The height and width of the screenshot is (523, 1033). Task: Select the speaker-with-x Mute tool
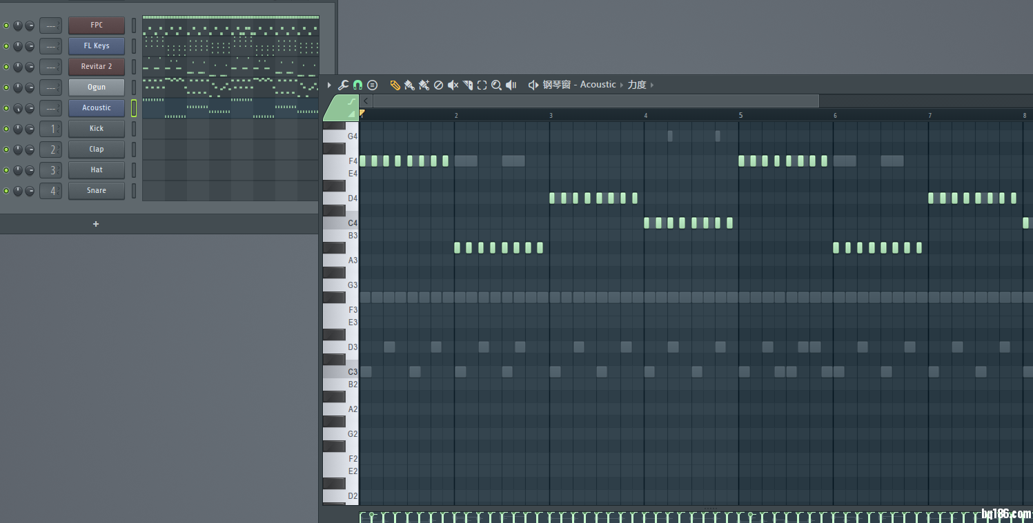pyautogui.click(x=453, y=85)
